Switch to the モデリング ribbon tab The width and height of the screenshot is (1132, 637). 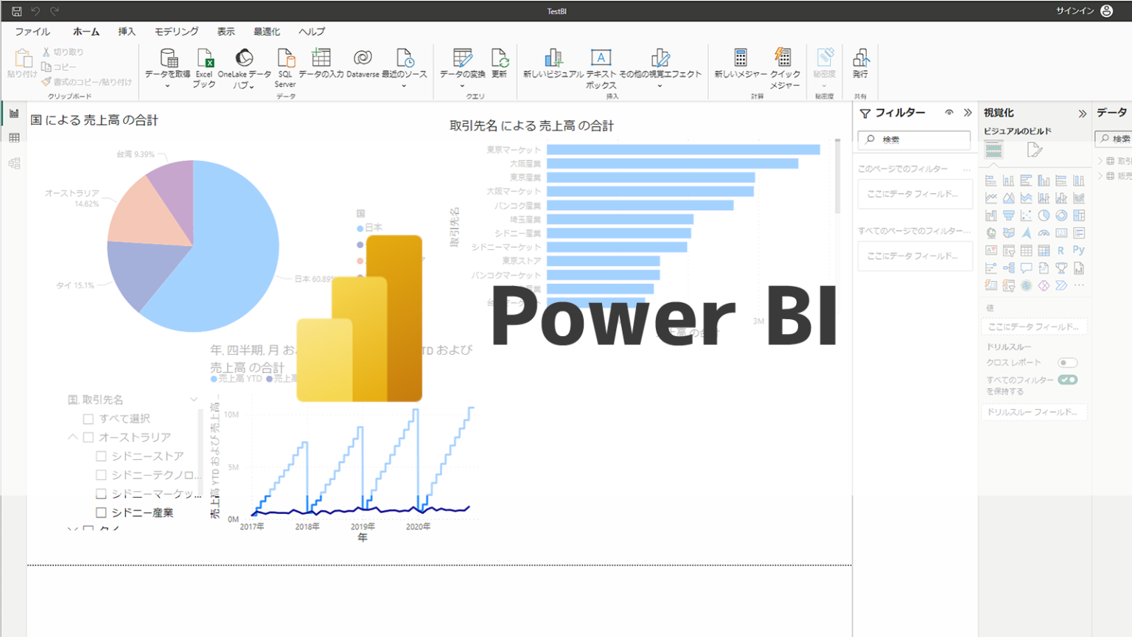pyautogui.click(x=177, y=31)
